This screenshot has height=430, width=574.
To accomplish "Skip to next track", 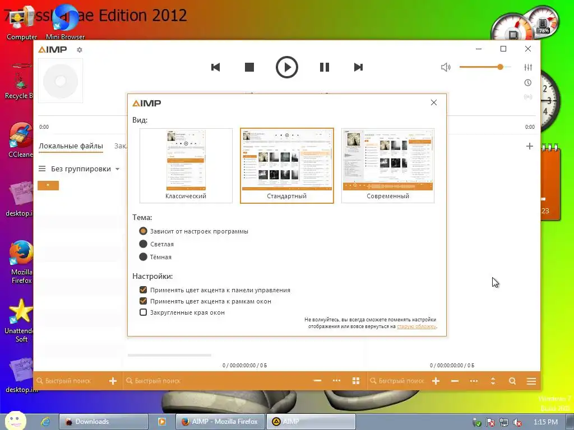I will coord(358,67).
